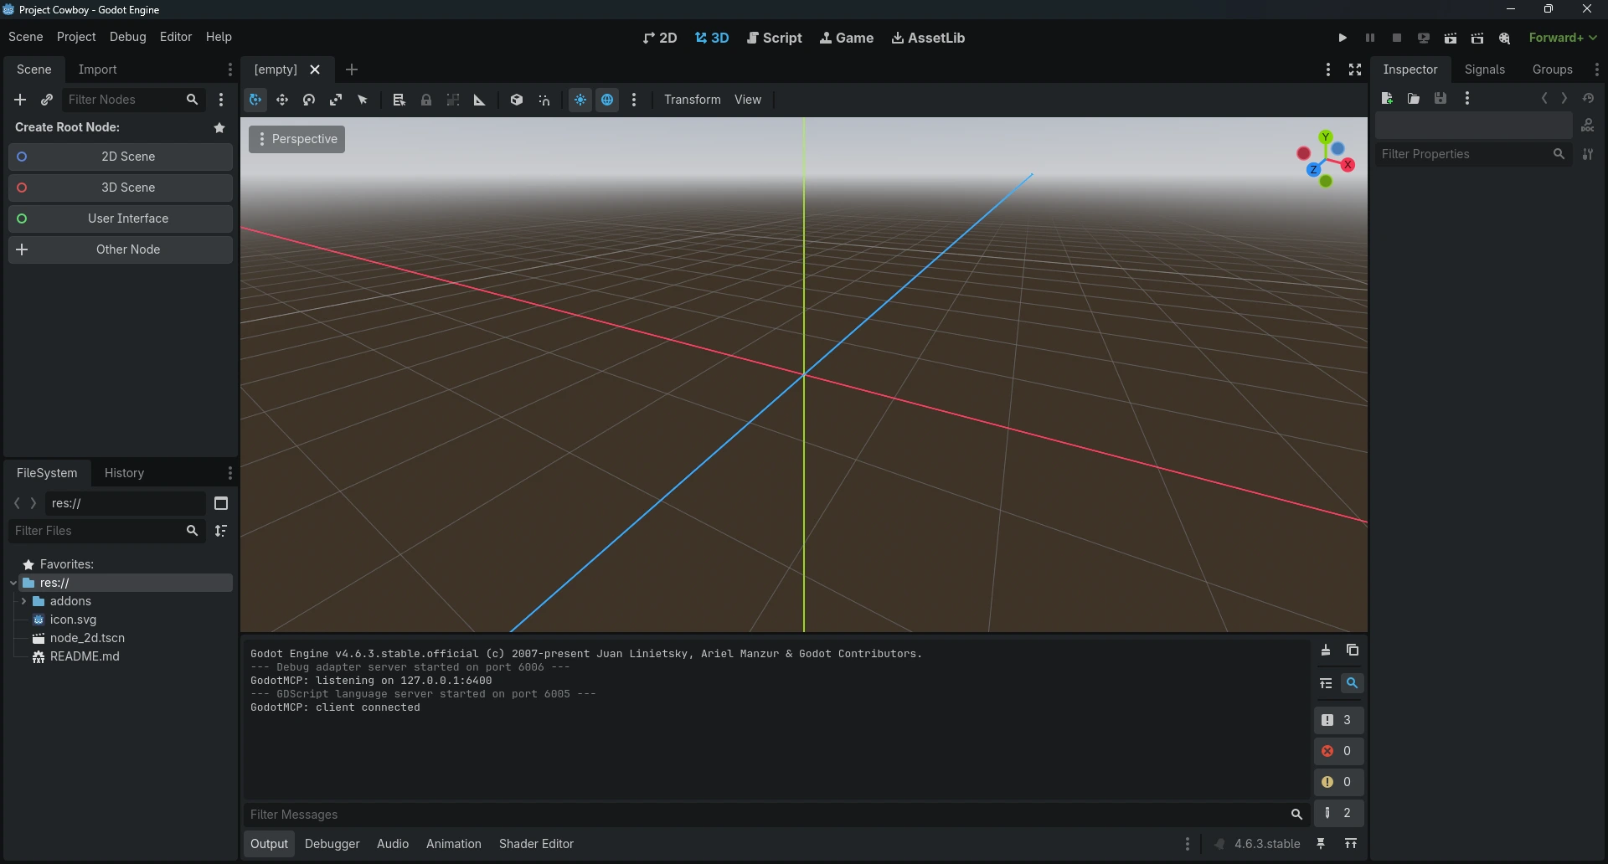Open FileSystem sort options icon
Screen dimensions: 1608x864
tap(221, 531)
